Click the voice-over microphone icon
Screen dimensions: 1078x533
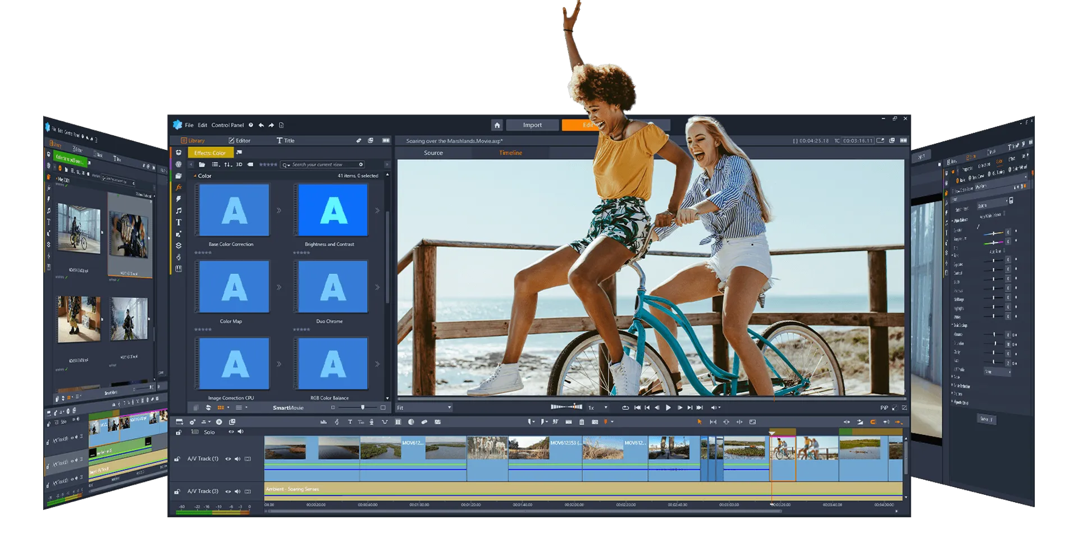372,422
